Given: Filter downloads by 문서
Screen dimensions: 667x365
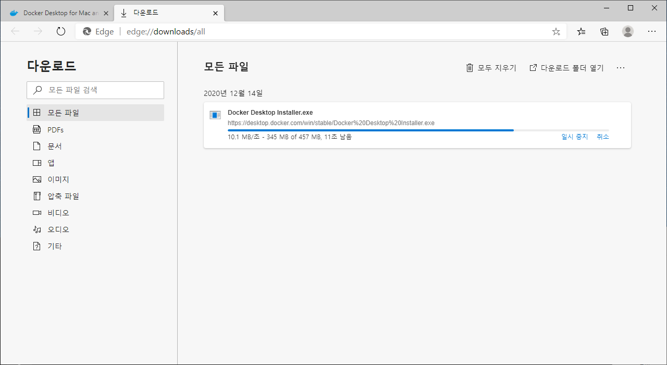Looking at the screenshot, I should [x=95, y=147].
